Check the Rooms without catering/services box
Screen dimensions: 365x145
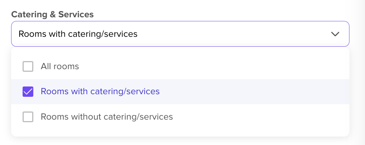tap(28, 117)
